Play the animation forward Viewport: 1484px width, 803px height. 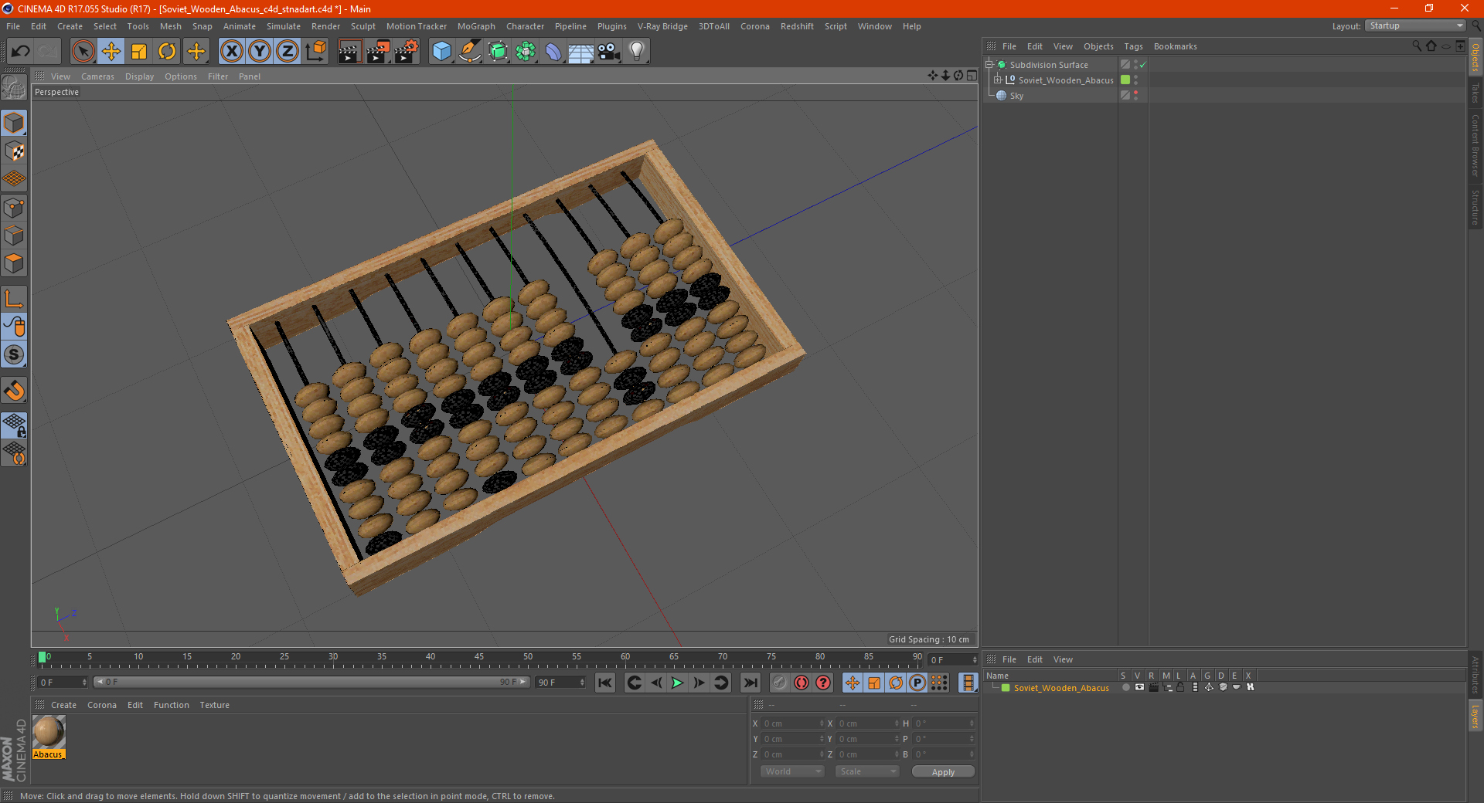pyautogui.click(x=677, y=683)
